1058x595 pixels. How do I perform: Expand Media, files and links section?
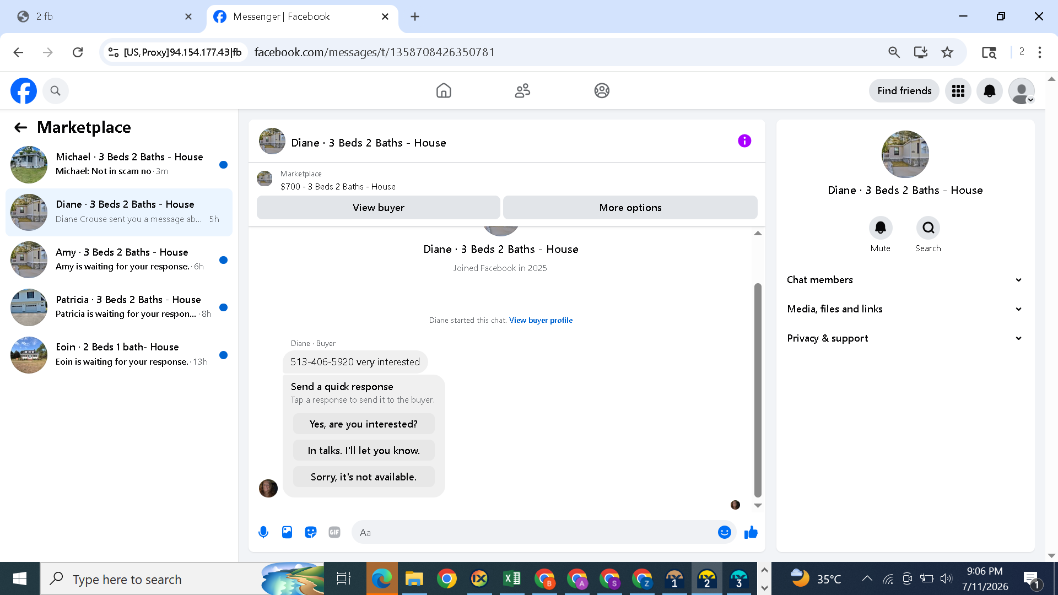point(905,309)
